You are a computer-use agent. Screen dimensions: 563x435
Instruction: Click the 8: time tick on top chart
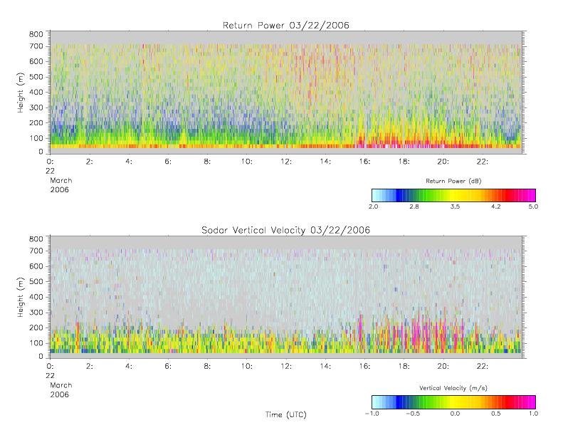tap(207, 162)
